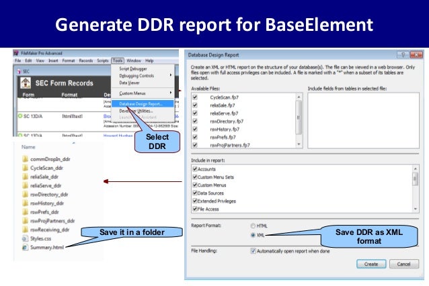Toggle the Accounts report option
This screenshot has height=286, width=429.
(195, 169)
